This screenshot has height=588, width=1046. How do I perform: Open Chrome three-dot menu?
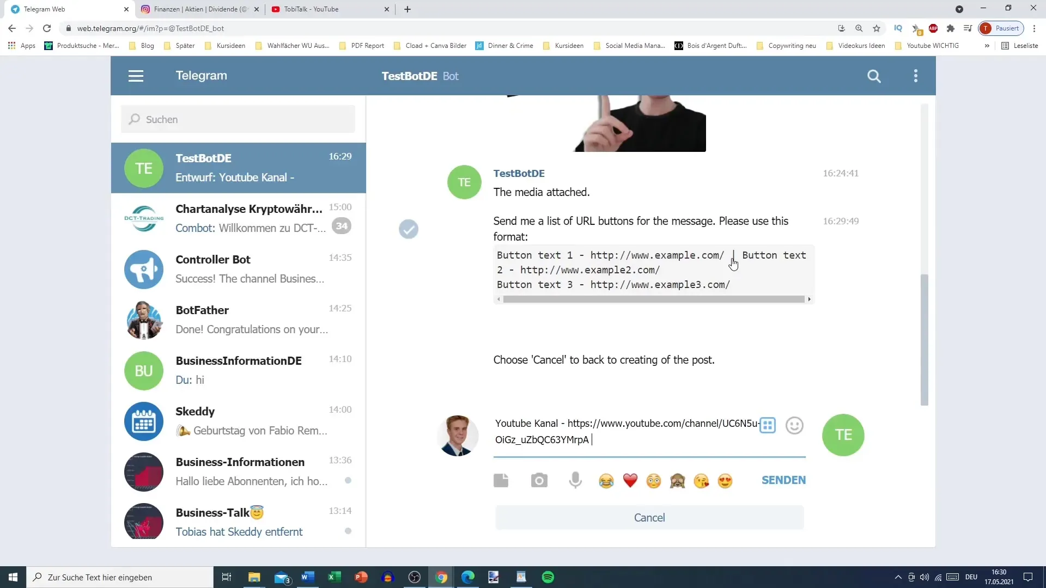pyautogui.click(x=1034, y=28)
